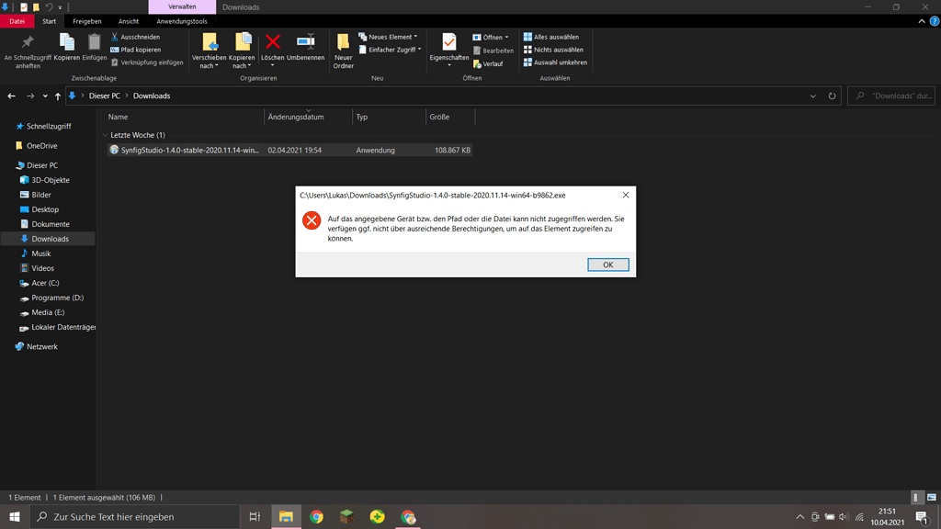Sort files by the Größe column header
The width and height of the screenshot is (941, 529).
(x=439, y=117)
